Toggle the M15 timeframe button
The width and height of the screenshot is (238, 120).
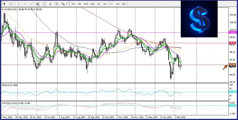tap(86, 4)
